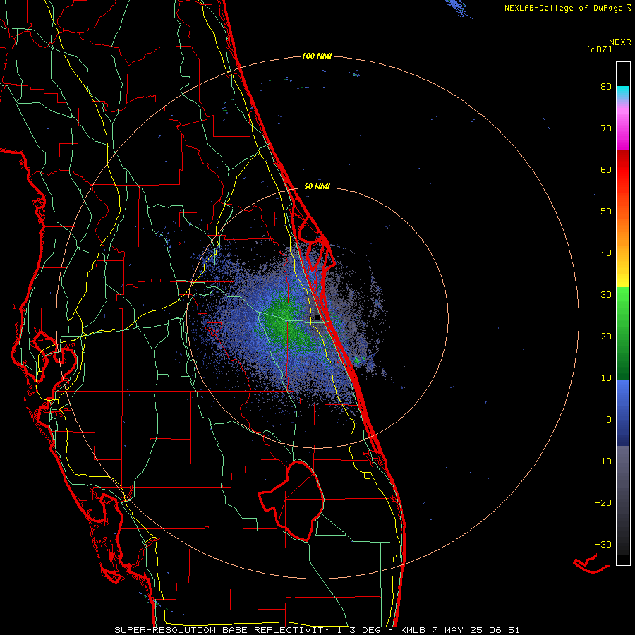
Task: Click the yellow band of the color bar
Action: [623, 275]
